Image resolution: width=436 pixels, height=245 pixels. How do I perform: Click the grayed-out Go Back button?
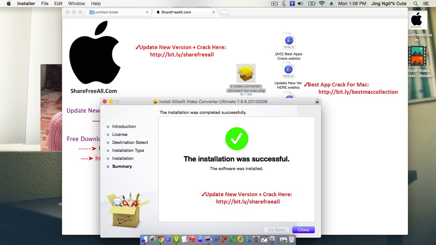click(276, 230)
